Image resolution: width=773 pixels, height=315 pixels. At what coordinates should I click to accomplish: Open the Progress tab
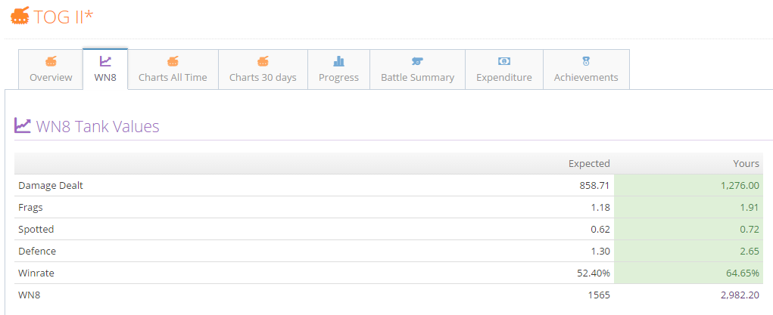pyautogui.click(x=338, y=69)
